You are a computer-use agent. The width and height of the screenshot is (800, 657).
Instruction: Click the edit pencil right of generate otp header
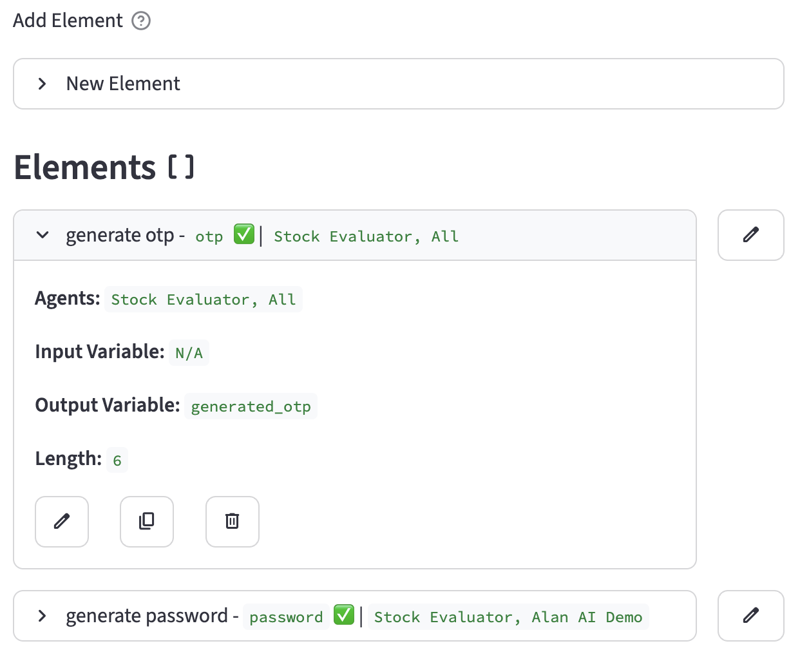click(x=750, y=235)
